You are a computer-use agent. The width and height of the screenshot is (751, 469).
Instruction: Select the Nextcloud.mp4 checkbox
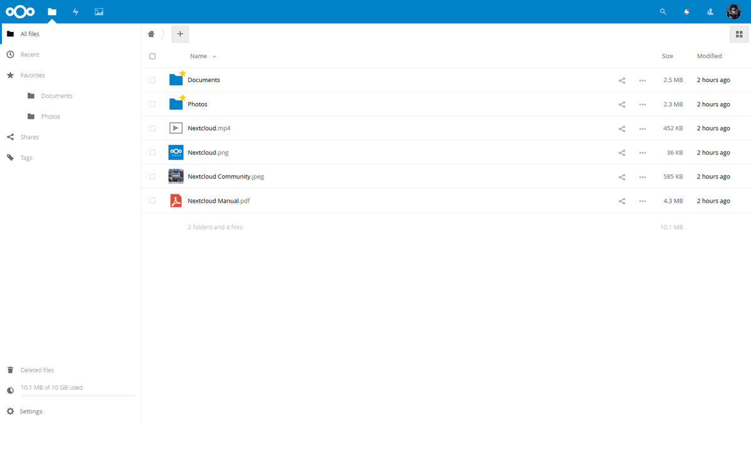click(153, 128)
